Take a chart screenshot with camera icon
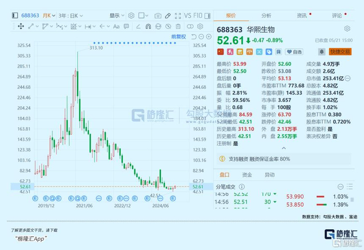This screenshot has width=364, height=250. (158, 16)
